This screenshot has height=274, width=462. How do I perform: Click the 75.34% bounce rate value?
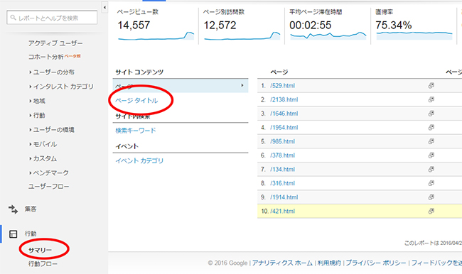tap(393, 26)
